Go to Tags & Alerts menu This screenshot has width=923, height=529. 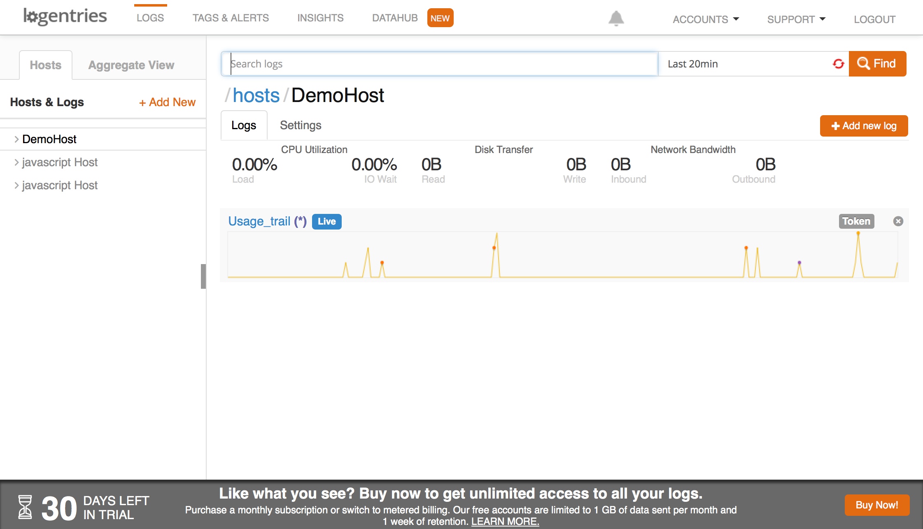point(231,18)
